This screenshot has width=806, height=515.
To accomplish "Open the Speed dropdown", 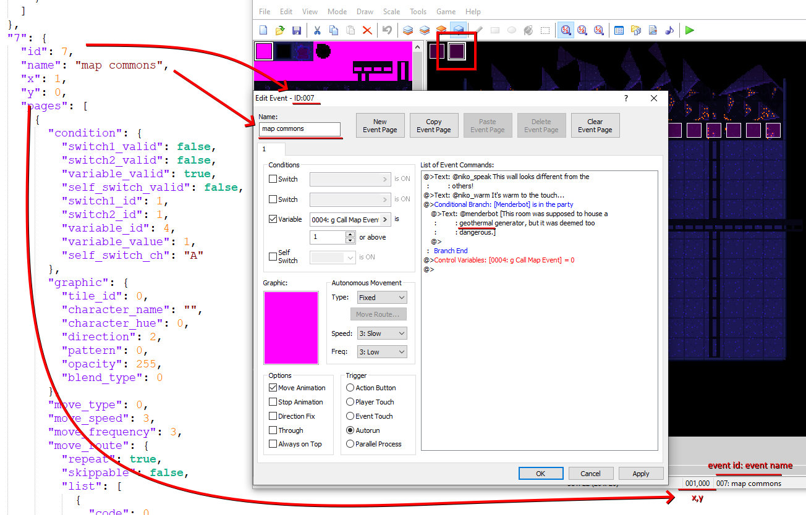I will [382, 333].
